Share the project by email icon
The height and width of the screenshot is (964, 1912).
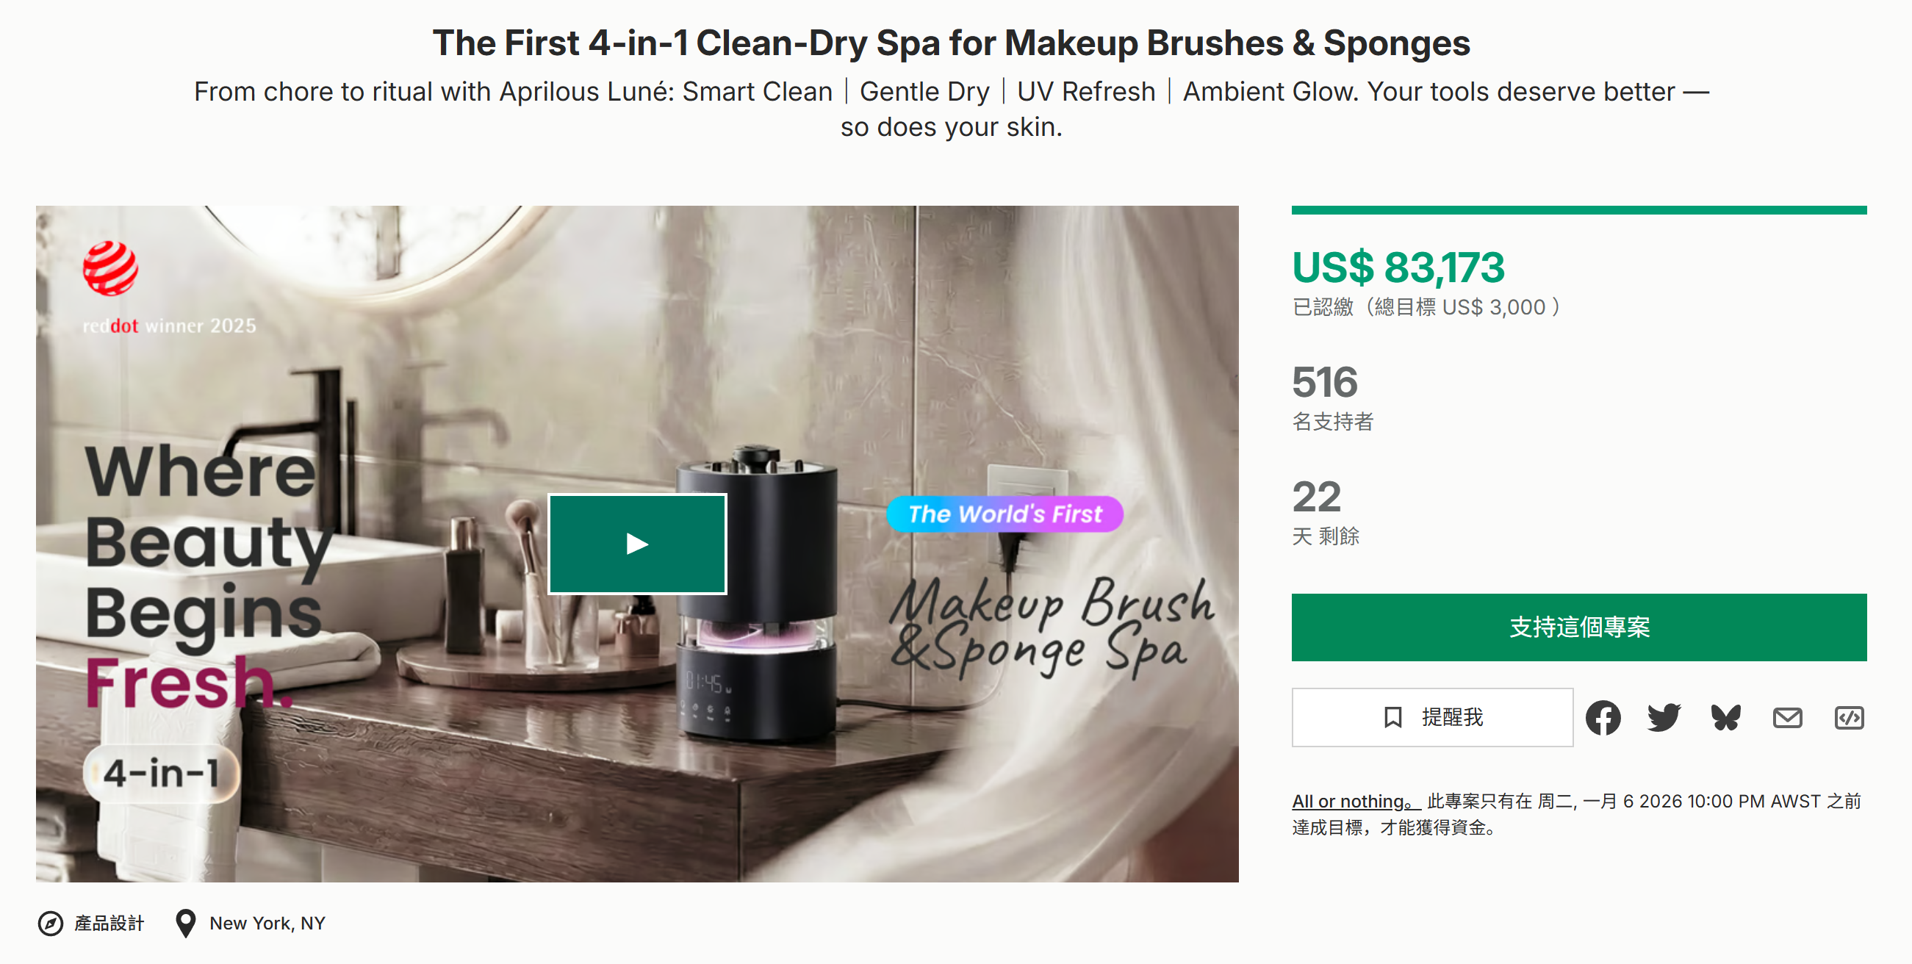(1786, 718)
